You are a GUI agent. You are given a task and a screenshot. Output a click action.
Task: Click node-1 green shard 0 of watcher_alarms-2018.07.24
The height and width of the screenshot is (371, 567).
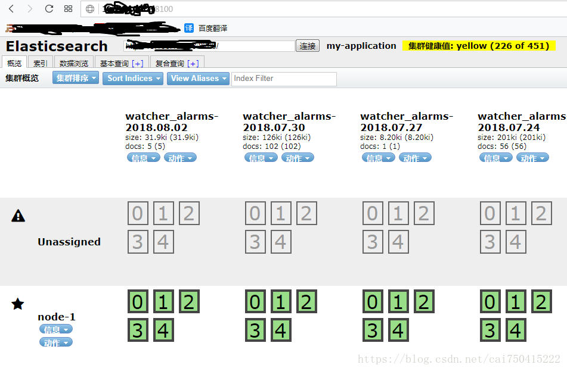490,301
